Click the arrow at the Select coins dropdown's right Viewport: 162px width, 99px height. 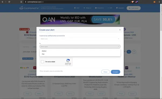(118, 39)
